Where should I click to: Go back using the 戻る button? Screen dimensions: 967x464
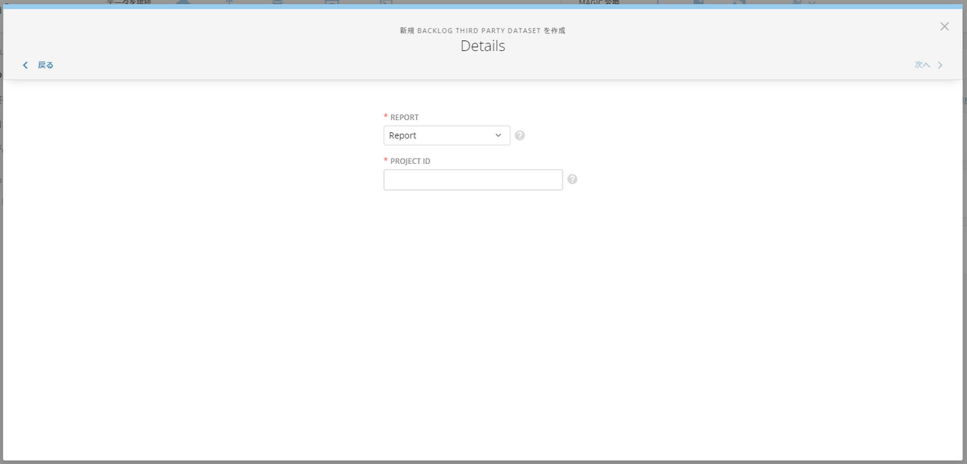pyautogui.click(x=38, y=65)
